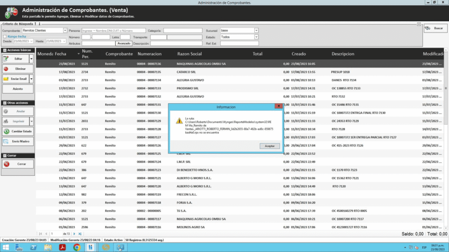
Task: Launch the Envío Masivo action
Action: tap(18, 142)
